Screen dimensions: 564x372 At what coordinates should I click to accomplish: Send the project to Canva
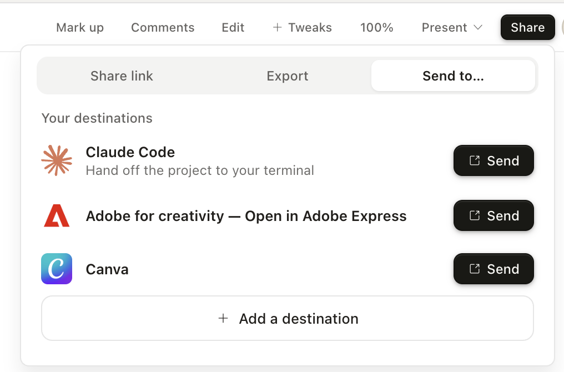pyautogui.click(x=493, y=269)
